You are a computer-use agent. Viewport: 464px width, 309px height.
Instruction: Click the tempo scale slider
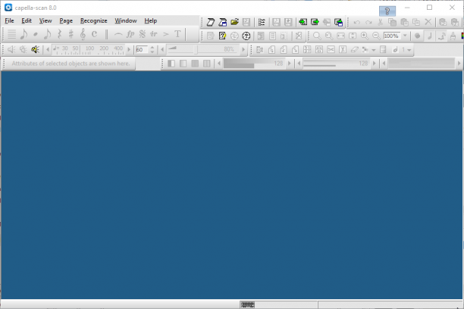click(x=88, y=49)
